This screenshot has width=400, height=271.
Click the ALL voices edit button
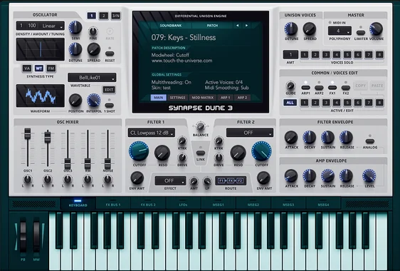[x=290, y=103]
